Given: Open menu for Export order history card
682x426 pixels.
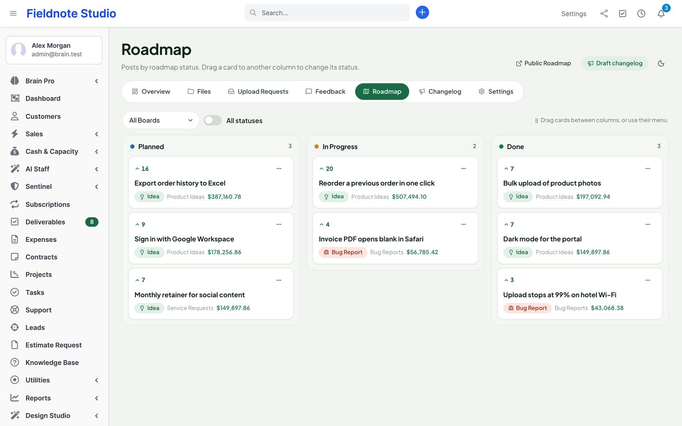Looking at the screenshot, I should click(279, 168).
